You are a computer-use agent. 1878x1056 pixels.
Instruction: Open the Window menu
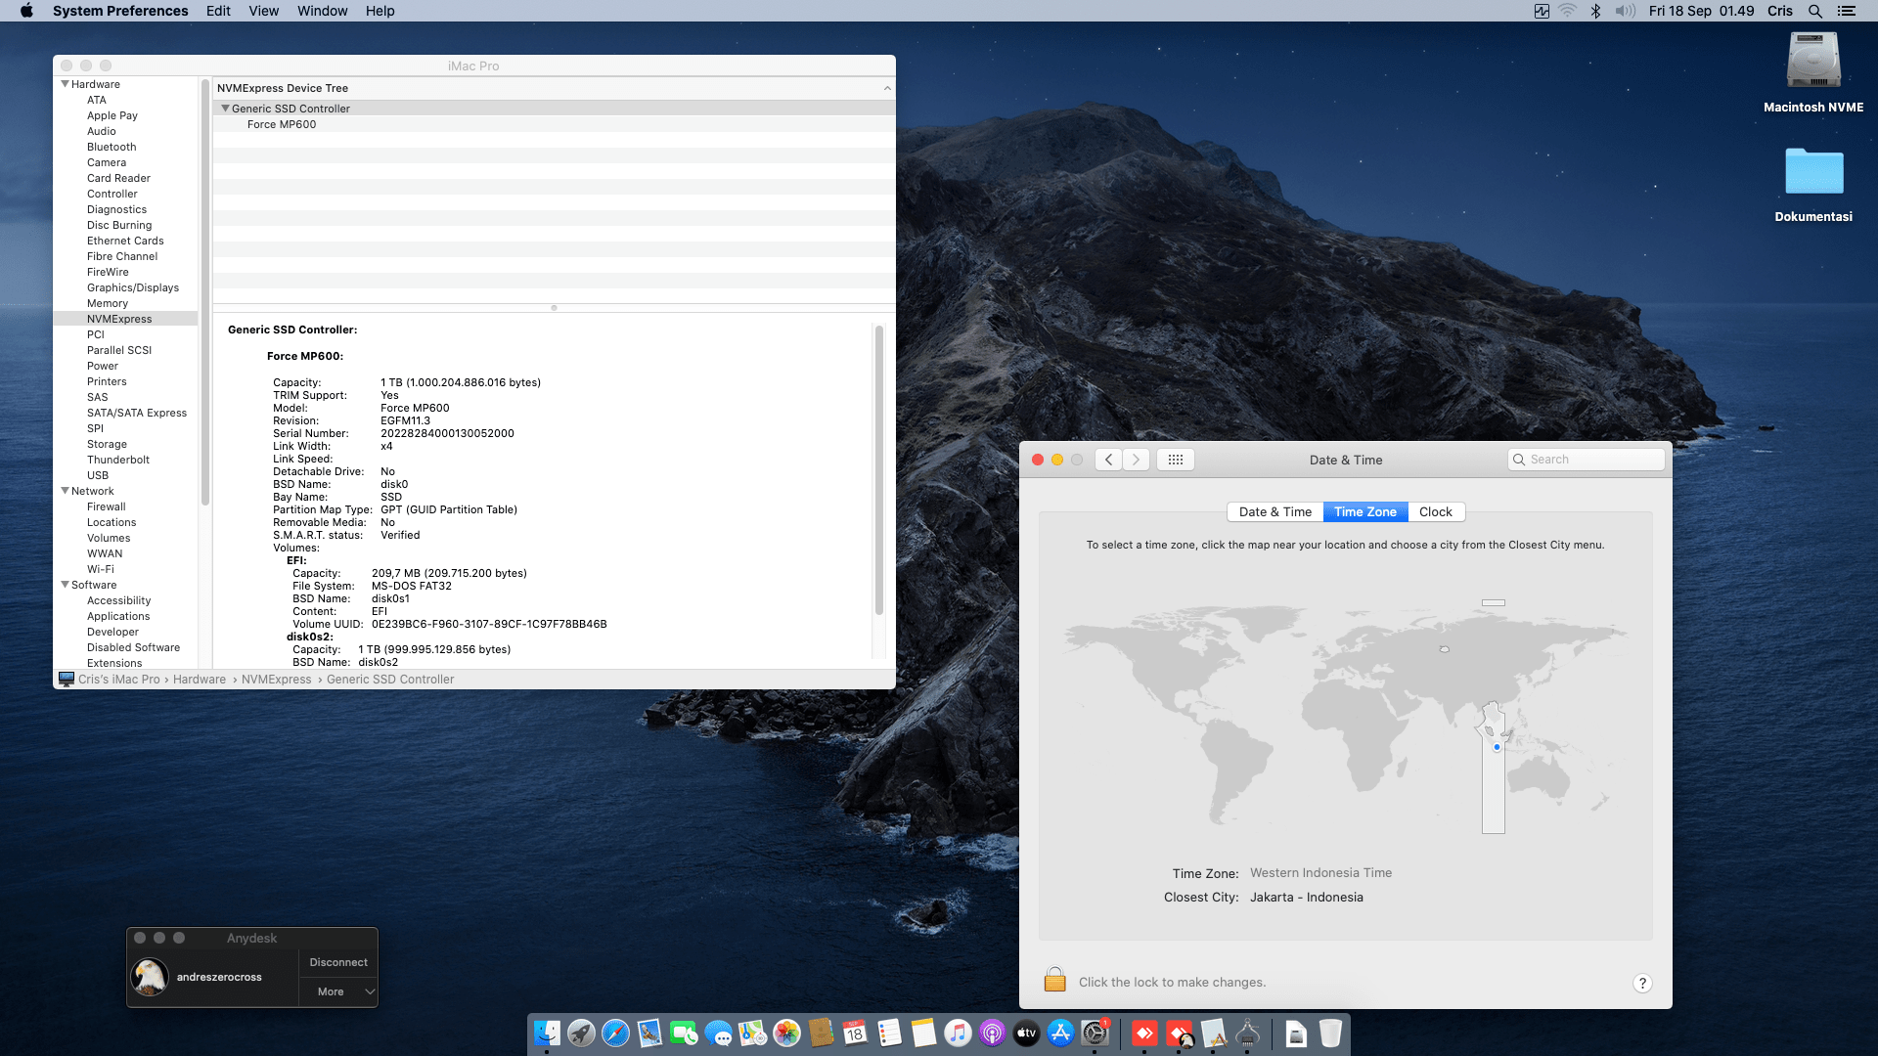pos(322,11)
